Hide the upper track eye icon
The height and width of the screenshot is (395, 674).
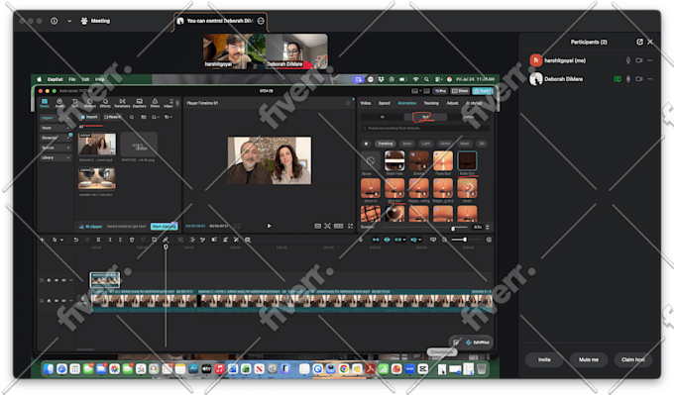click(x=56, y=280)
